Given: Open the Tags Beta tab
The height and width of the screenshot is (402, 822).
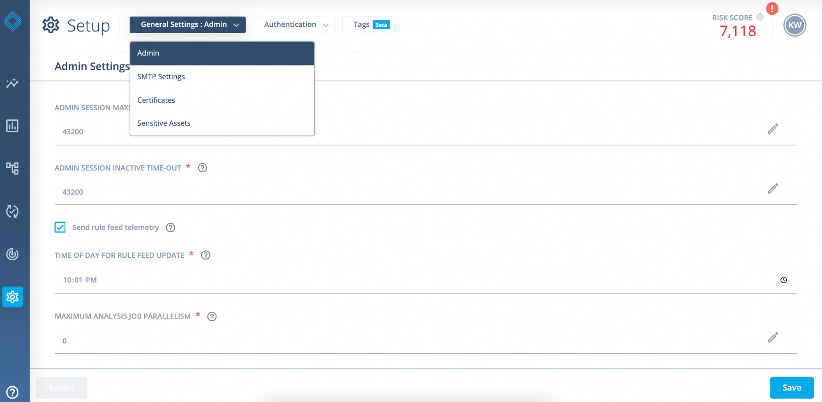Looking at the screenshot, I should click(x=368, y=25).
